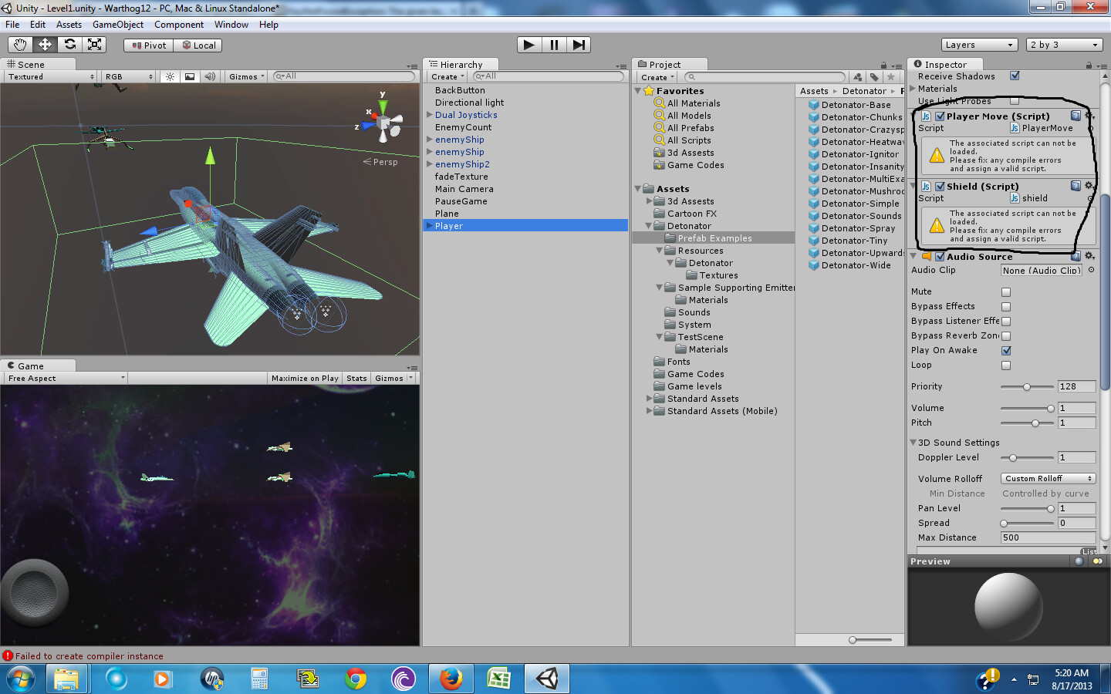Open the GameObject menu

click(x=118, y=24)
